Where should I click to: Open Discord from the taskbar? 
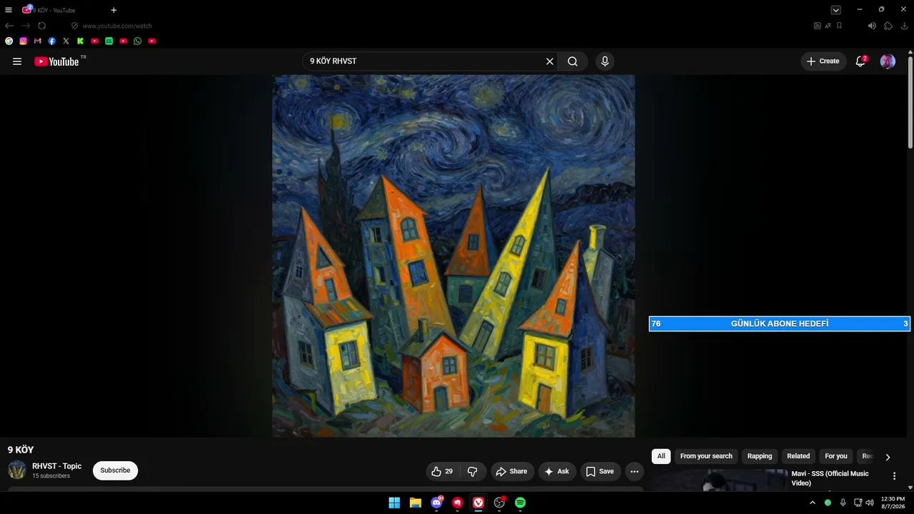(x=436, y=503)
